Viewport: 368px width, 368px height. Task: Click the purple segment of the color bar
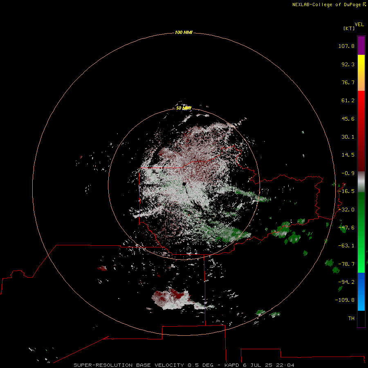coord(361,45)
